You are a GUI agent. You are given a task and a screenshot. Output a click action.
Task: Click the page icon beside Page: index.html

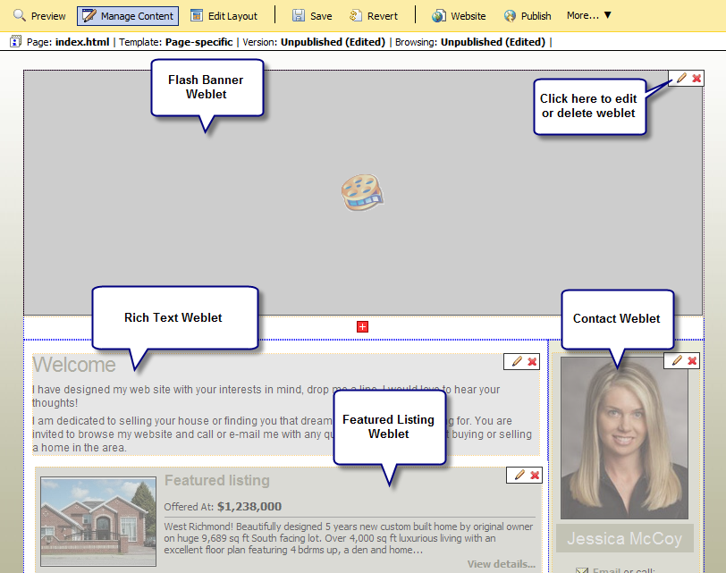click(15, 42)
